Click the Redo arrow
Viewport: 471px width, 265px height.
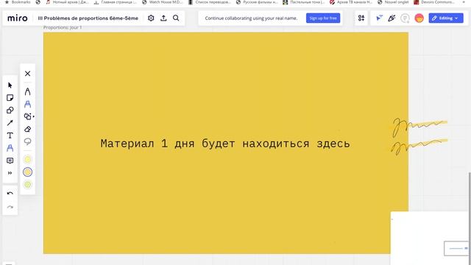pyautogui.click(x=10, y=208)
